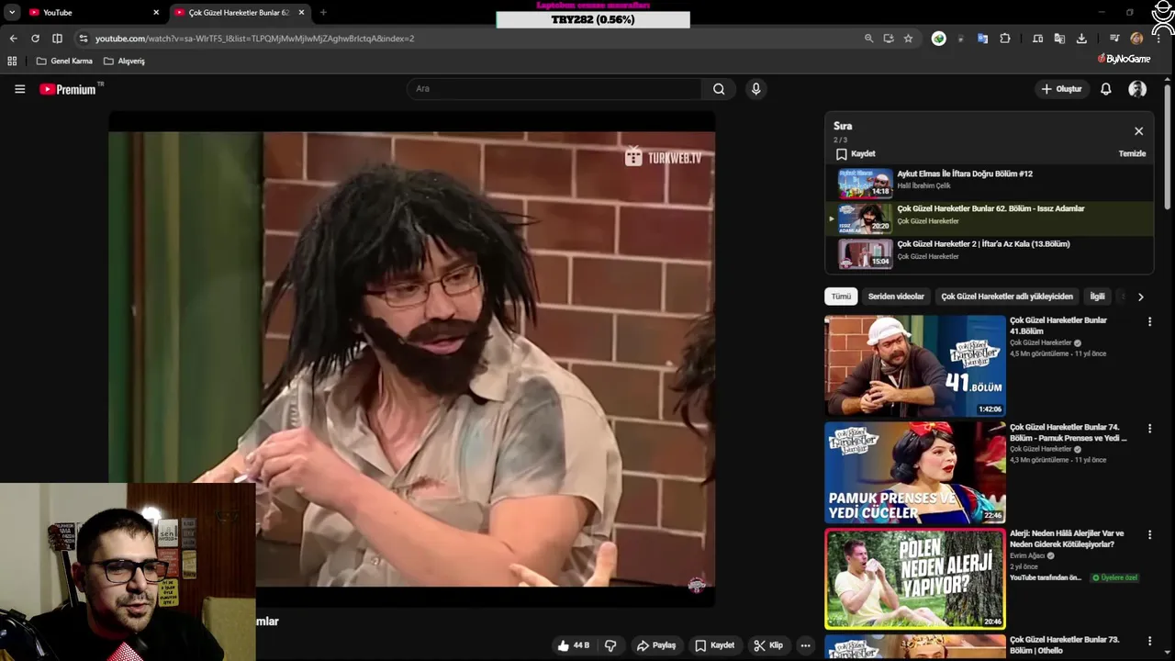
Task: Start voice search with the microphone
Action: click(755, 89)
